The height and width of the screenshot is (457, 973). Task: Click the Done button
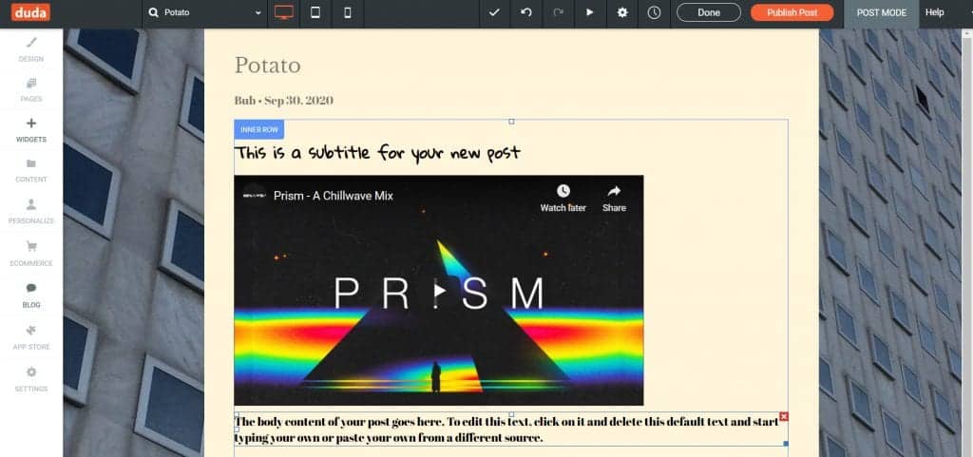[709, 12]
